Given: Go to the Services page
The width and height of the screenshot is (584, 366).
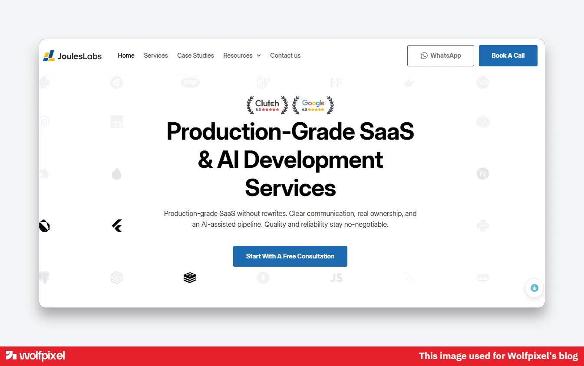Looking at the screenshot, I should [156, 56].
